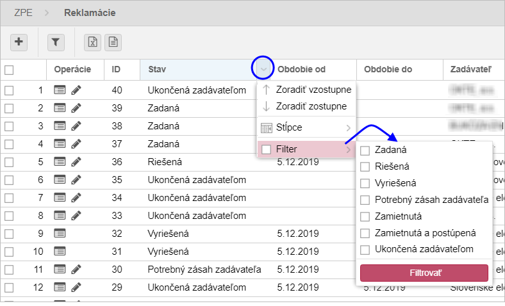The image size is (505, 306).
Task: Check the Zamietnutá filter option
Action: coord(365,216)
